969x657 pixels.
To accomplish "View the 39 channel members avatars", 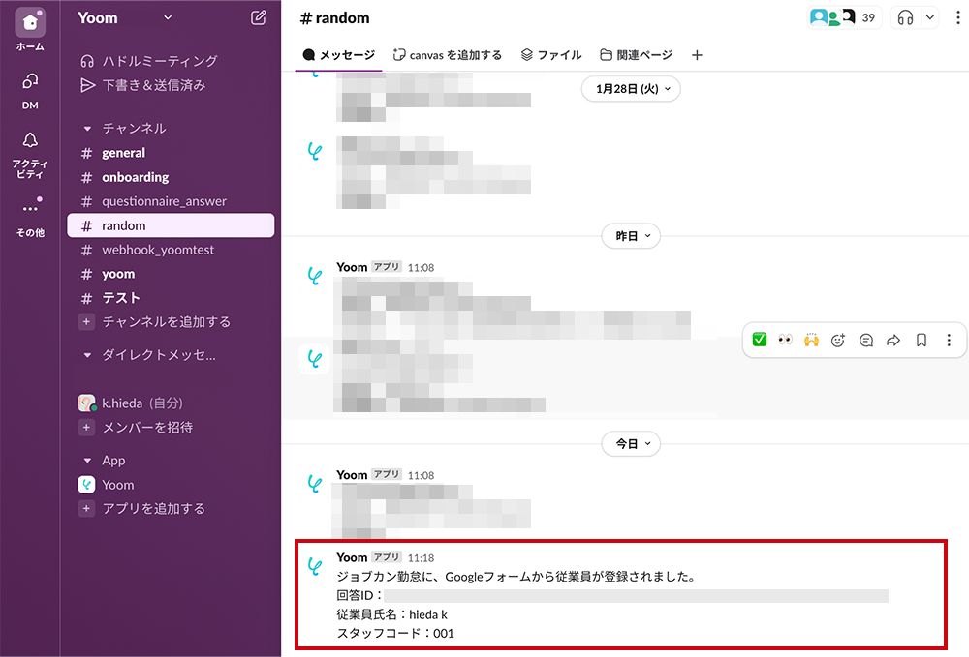I will click(x=844, y=17).
